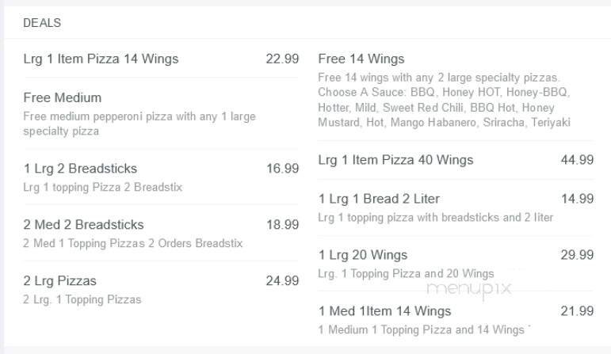Click the 18.99 price
This screenshot has height=354, width=611.
(282, 225)
